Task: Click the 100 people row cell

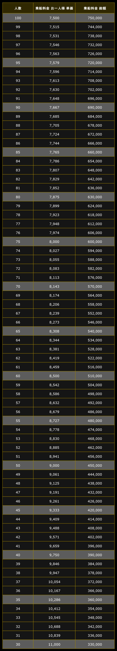Action: pos(18,18)
